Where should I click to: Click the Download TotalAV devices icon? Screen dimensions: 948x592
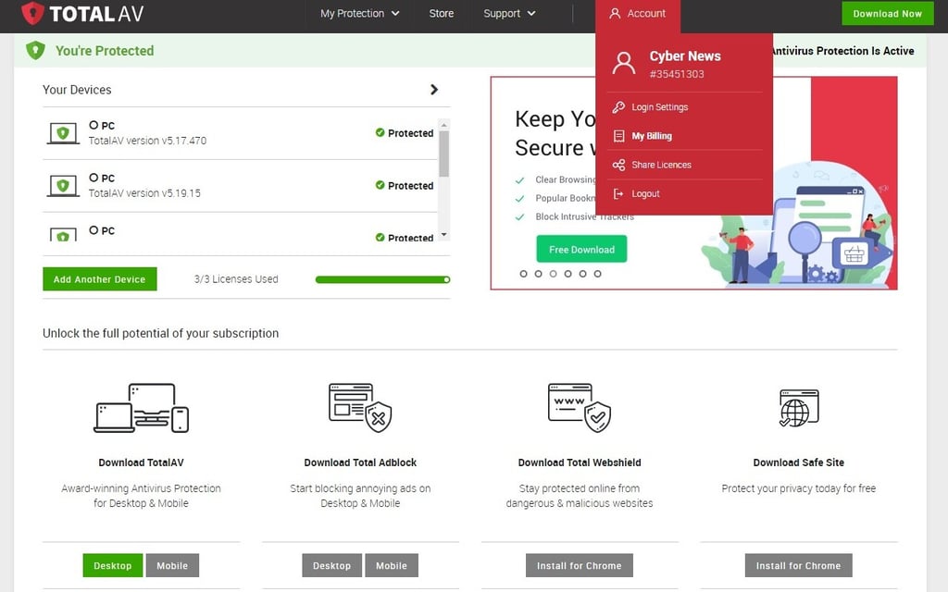pyautogui.click(x=141, y=408)
